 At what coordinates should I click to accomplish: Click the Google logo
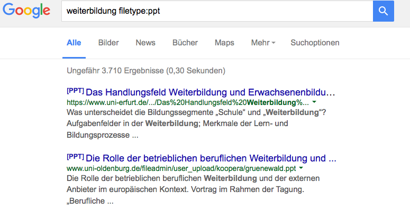tap(26, 11)
